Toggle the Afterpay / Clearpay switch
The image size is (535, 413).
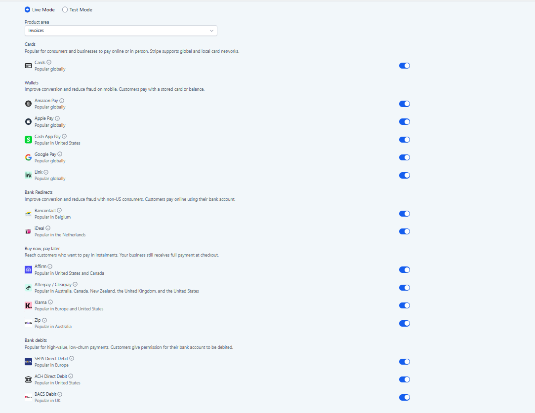pos(404,288)
